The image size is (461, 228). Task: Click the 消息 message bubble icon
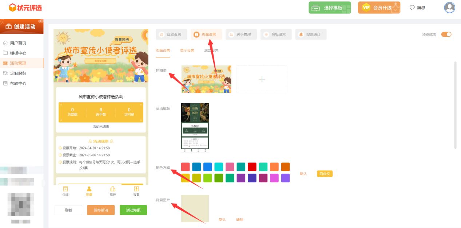pyautogui.click(x=412, y=8)
